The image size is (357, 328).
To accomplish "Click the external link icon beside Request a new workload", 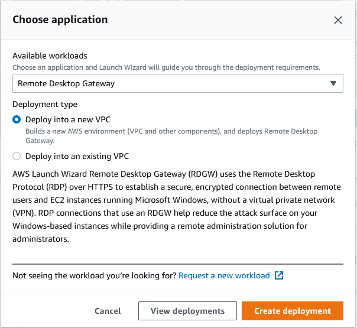I will click(x=279, y=275).
